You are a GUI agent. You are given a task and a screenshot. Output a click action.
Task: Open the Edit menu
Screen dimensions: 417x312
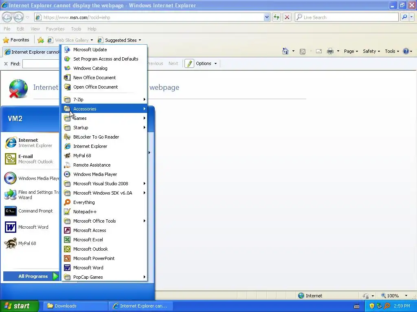pyautogui.click(x=20, y=29)
